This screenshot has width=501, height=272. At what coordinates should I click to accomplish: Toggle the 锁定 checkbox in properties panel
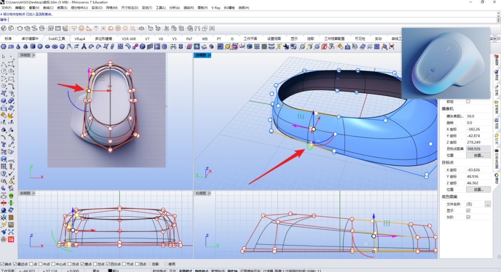click(x=468, y=101)
